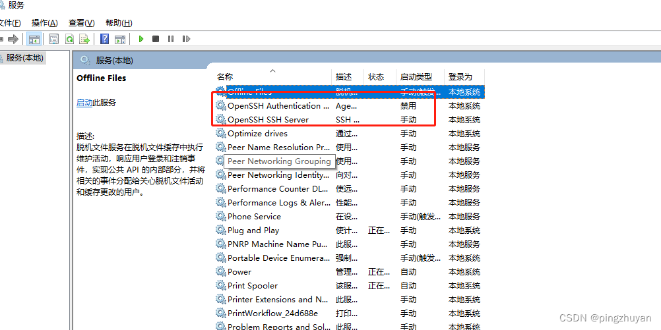The width and height of the screenshot is (661, 330).
Task: Click 手动 startup type of OpenSSH SSH Server
Action: [x=408, y=119]
